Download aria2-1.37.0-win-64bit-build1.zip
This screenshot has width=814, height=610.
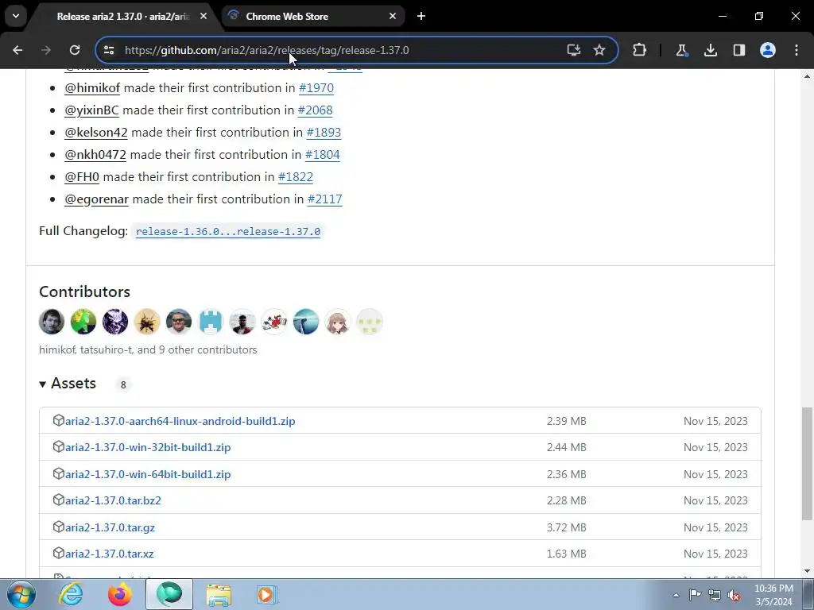(147, 475)
